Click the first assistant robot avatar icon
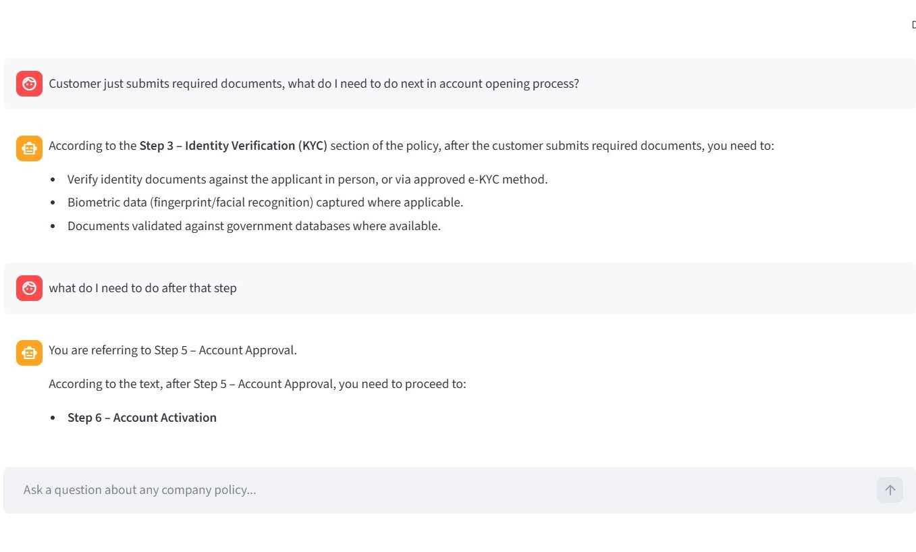 click(29, 148)
